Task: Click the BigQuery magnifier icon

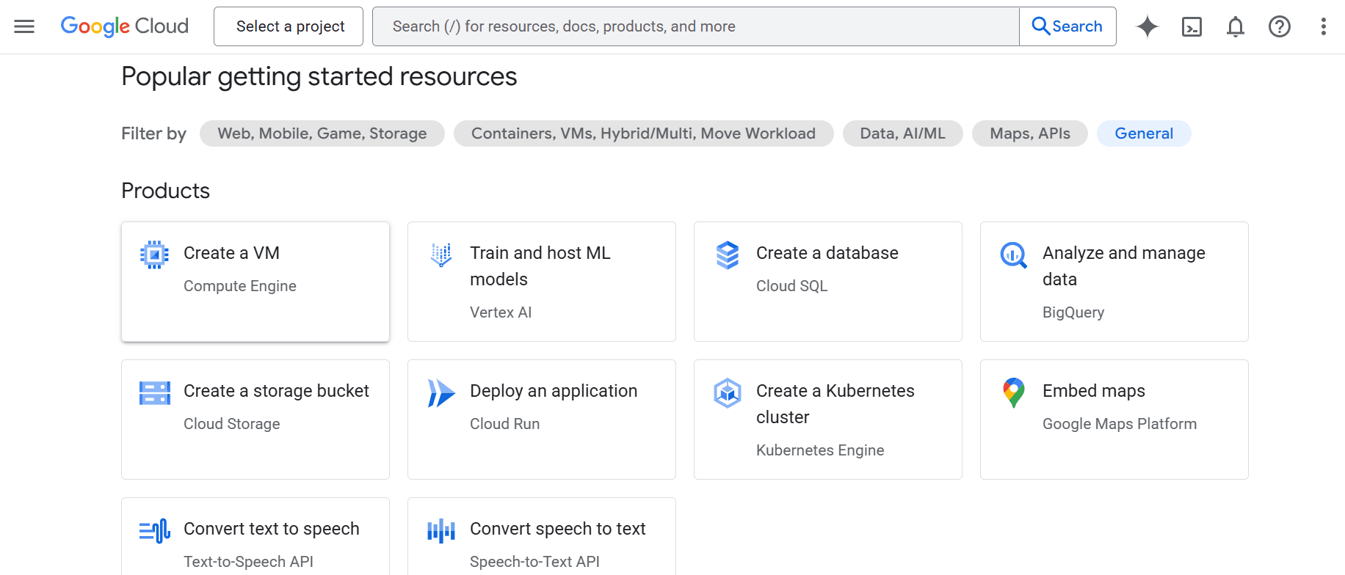Action: point(1014,254)
